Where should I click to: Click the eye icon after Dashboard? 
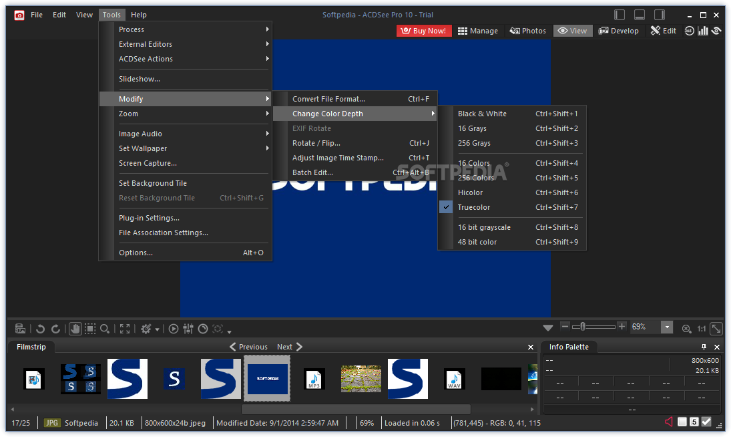tap(716, 31)
